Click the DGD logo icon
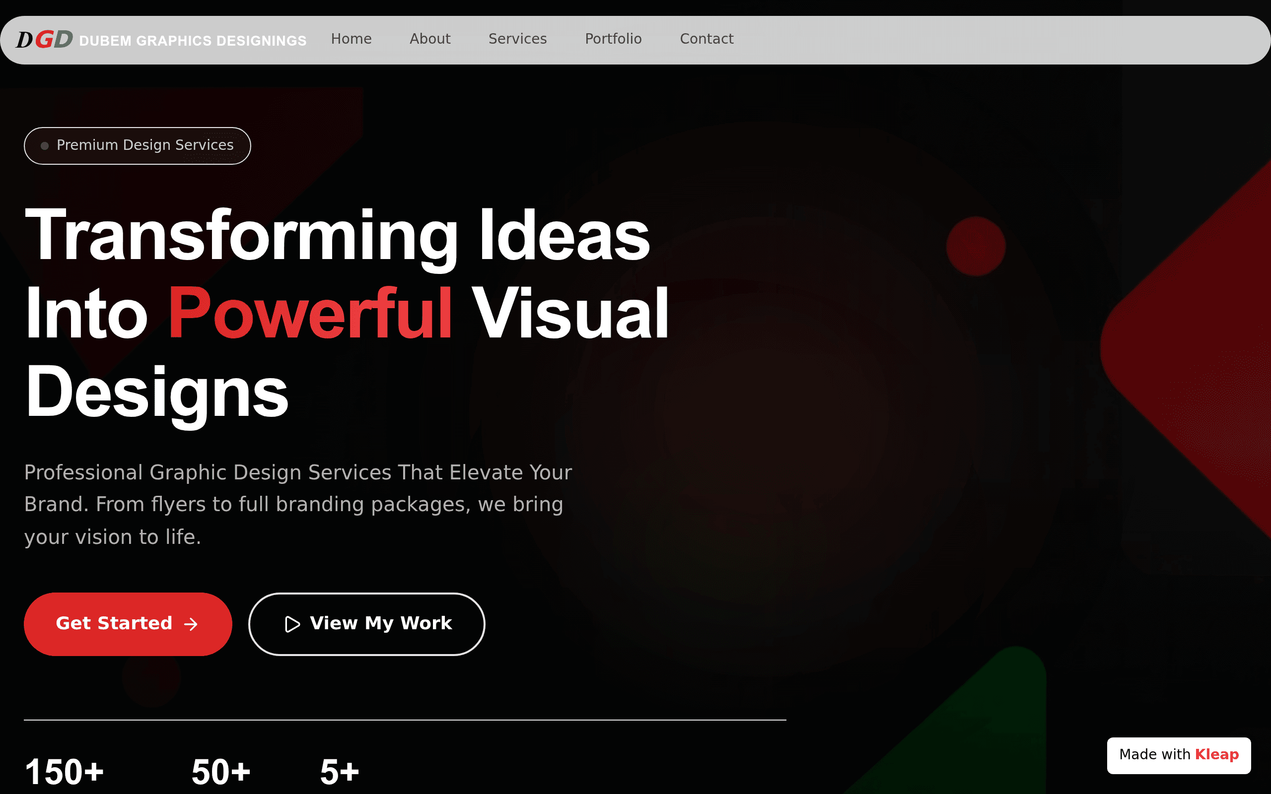This screenshot has width=1271, height=794. pyautogui.click(x=45, y=39)
